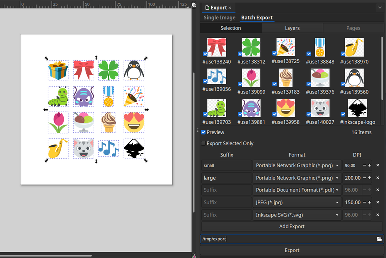Switch to the Single Image tab
386x258 pixels.
tap(220, 18)
